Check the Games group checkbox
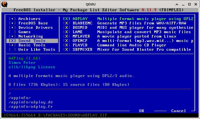 pos(12,32)
